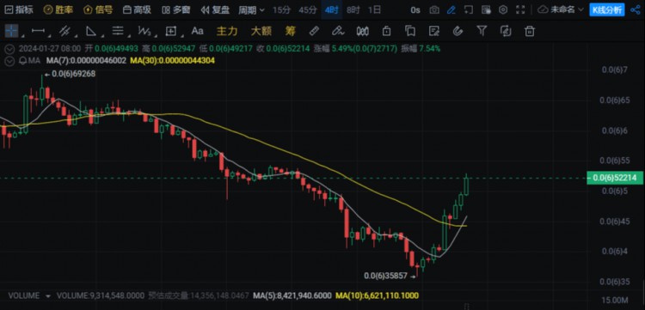Select the ruler measurement tool

[x=314, y=31]
